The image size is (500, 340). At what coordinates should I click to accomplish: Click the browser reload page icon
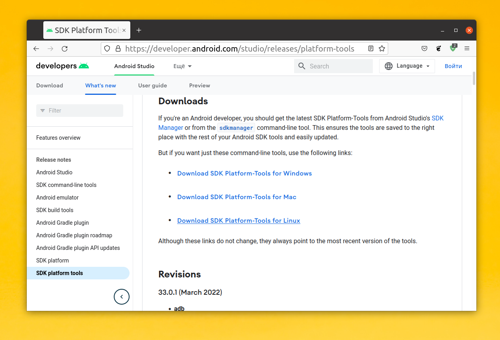click(x=65, y=49)
